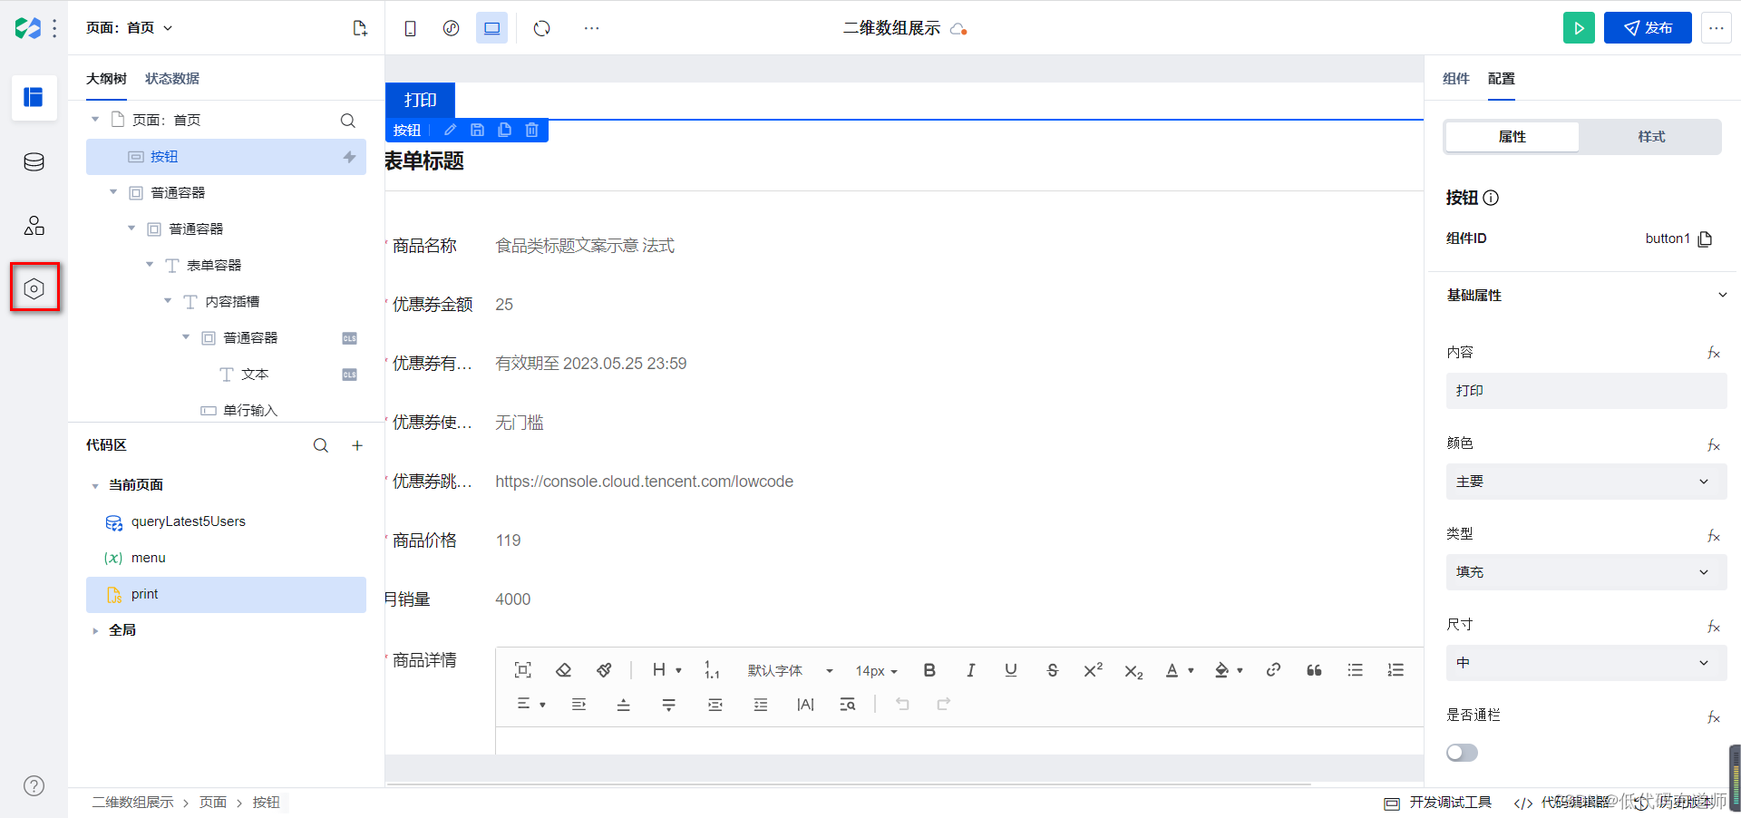Insert a link in the rich text editor
Viewport: 1741px width, 818px height.
point(1273,670)
